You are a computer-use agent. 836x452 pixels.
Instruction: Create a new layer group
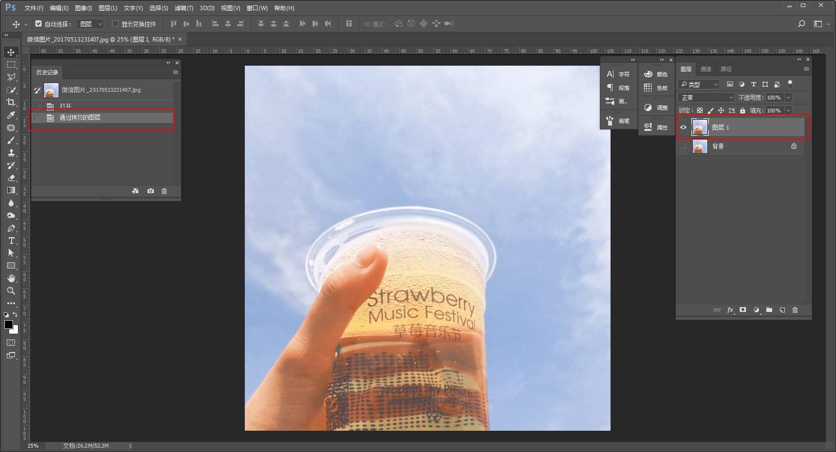[x=769, y=310]
